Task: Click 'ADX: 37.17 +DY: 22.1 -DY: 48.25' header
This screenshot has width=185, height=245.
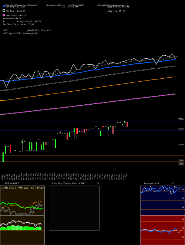Action: coord(23,187)
